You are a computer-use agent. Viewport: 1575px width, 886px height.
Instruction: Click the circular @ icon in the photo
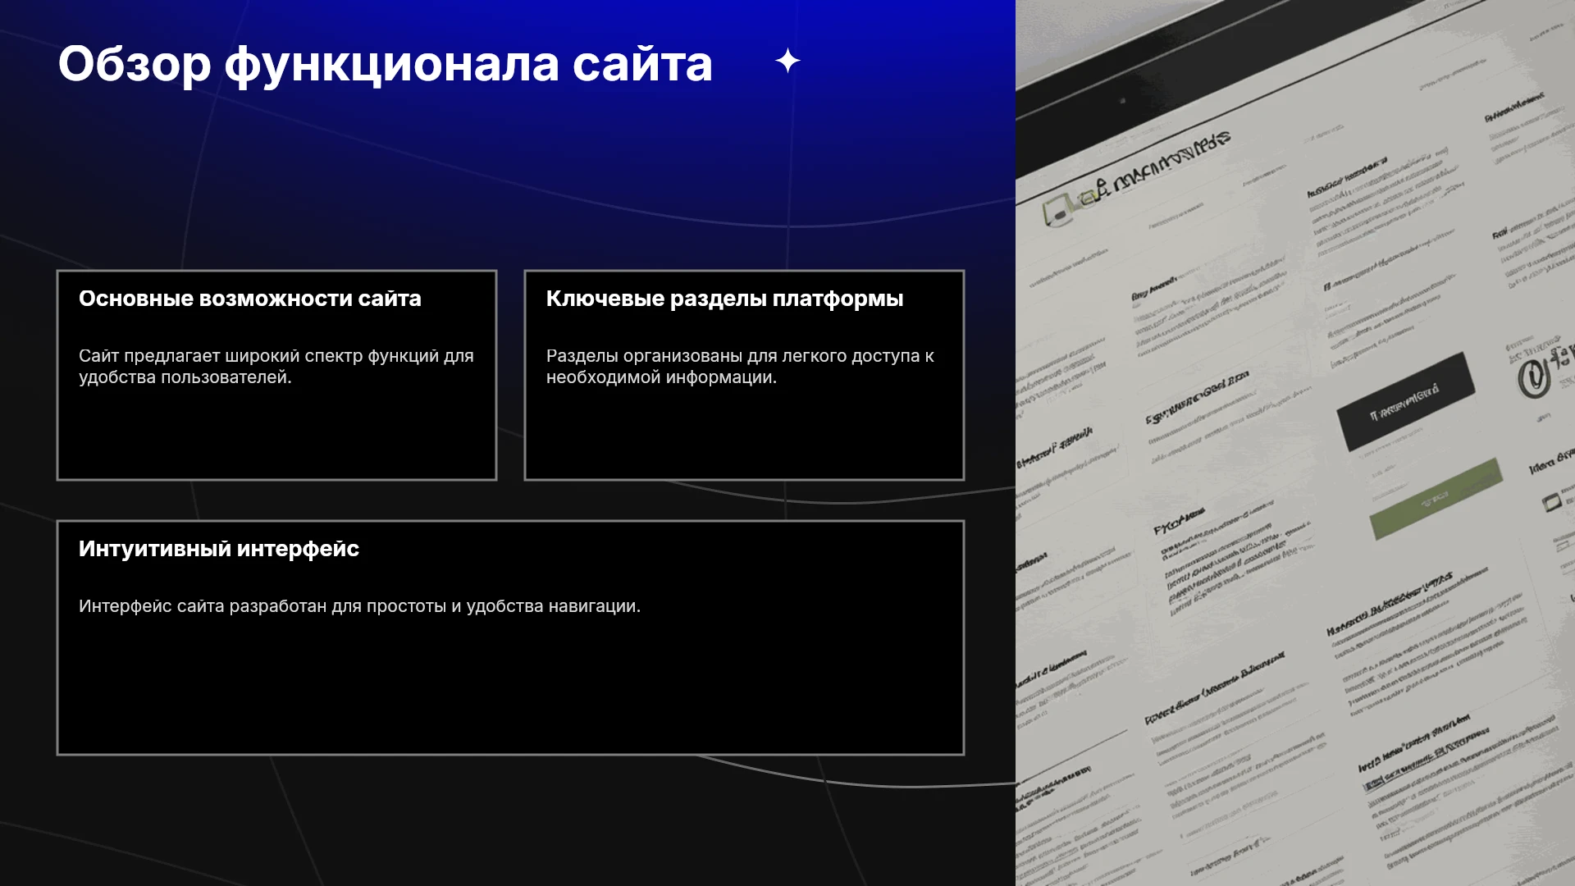(x=1532, y=379)
